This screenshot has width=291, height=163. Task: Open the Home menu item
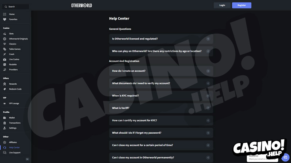click(x=12, y=14)
